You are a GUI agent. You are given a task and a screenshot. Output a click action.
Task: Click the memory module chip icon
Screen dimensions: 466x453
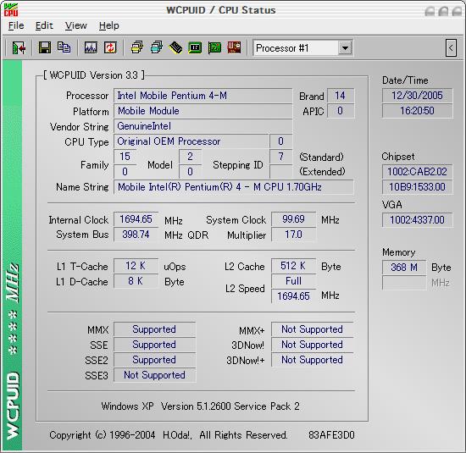(175, 47)
